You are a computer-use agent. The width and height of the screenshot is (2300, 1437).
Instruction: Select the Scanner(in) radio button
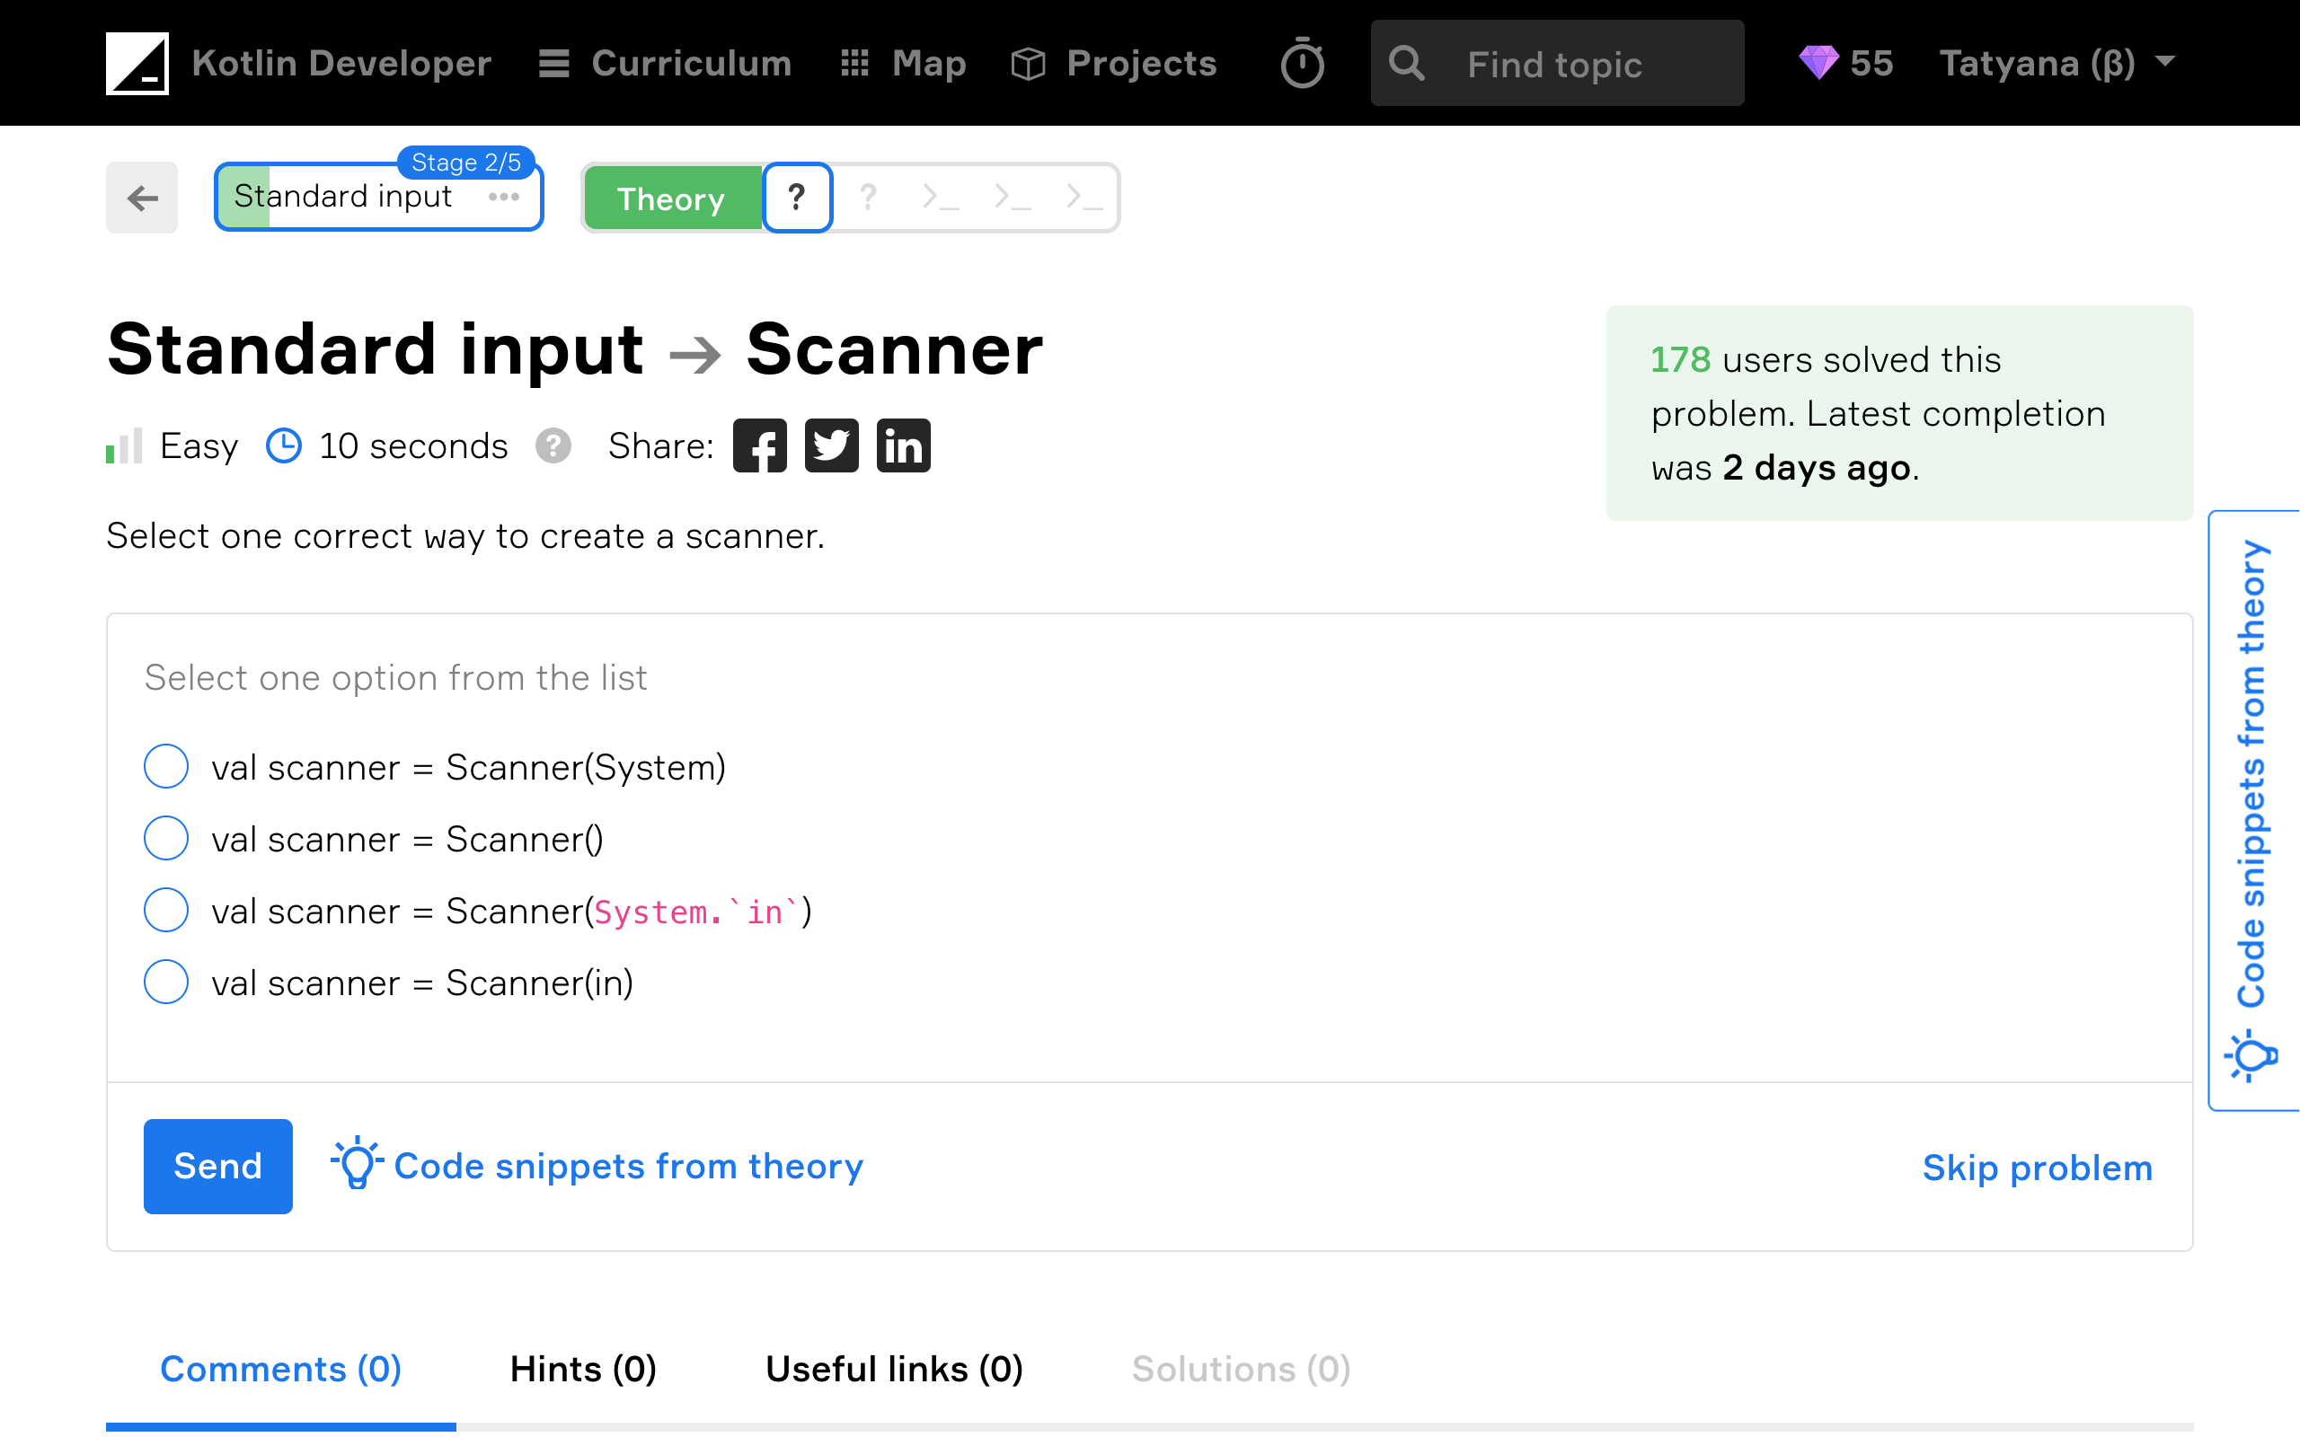coord(165,982)
